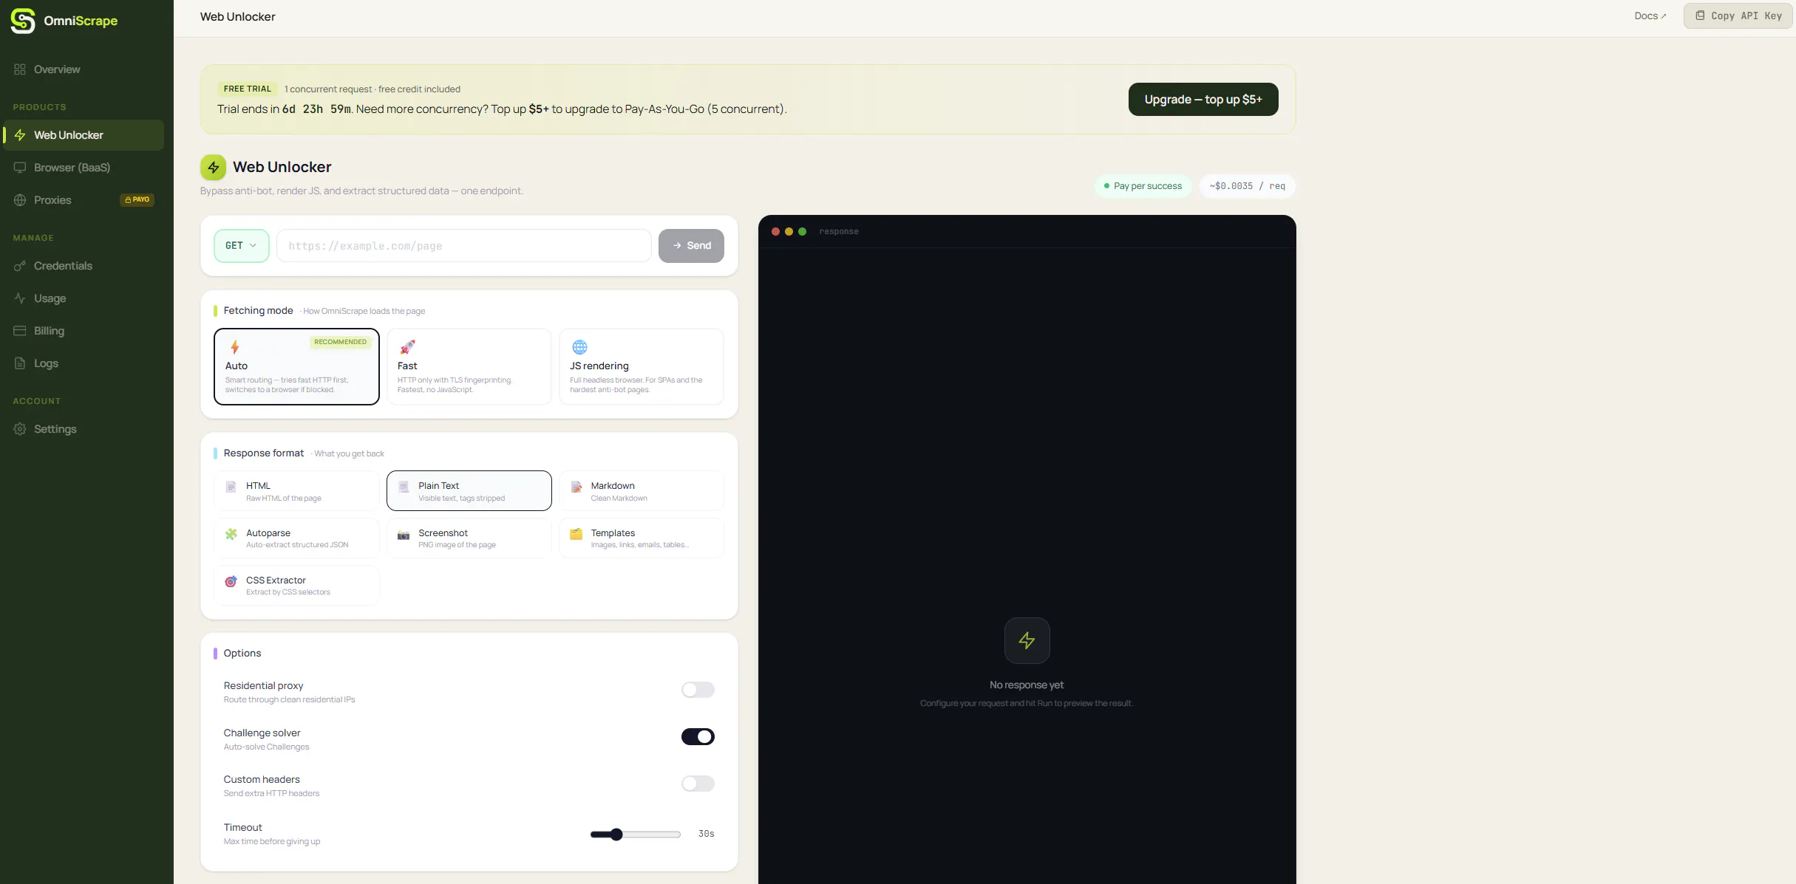Click the FREE TRIAL label in banner

coord(248,89)
